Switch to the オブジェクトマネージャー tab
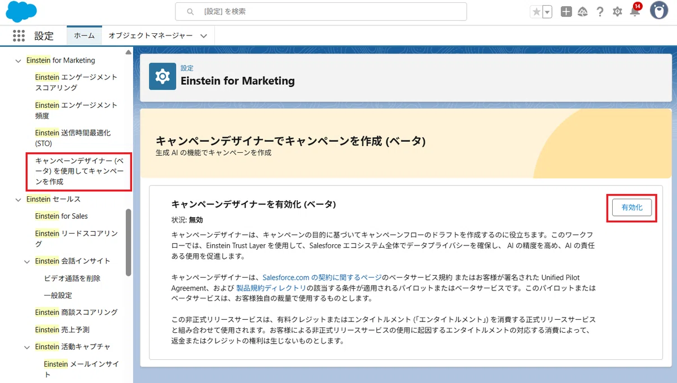 pyautogui.click(x=151, y=36)
